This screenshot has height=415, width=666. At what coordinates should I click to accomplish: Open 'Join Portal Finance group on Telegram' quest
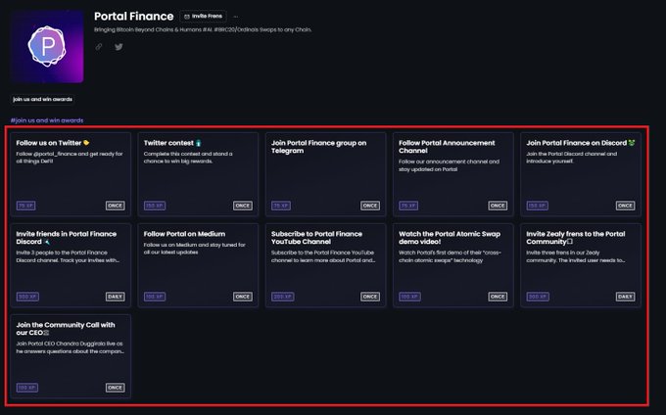pos(326,174)
